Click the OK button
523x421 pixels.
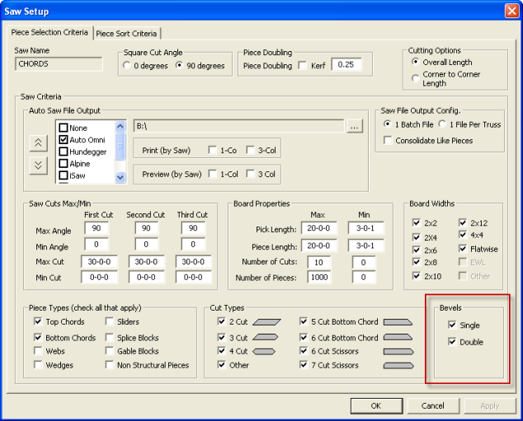coord(376,405)
